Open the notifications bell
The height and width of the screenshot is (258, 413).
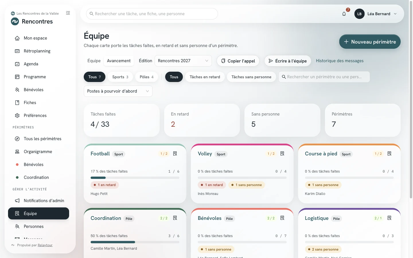click(344, 14)
